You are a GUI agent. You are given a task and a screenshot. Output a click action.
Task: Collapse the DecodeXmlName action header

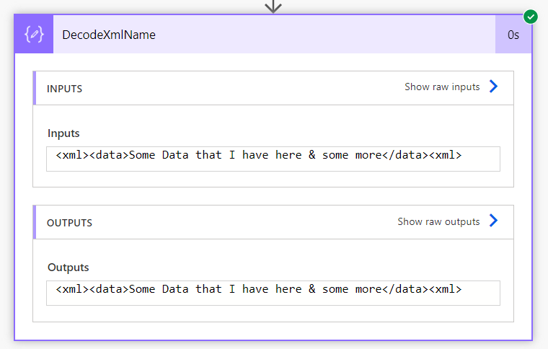click(x=274, y=34)
